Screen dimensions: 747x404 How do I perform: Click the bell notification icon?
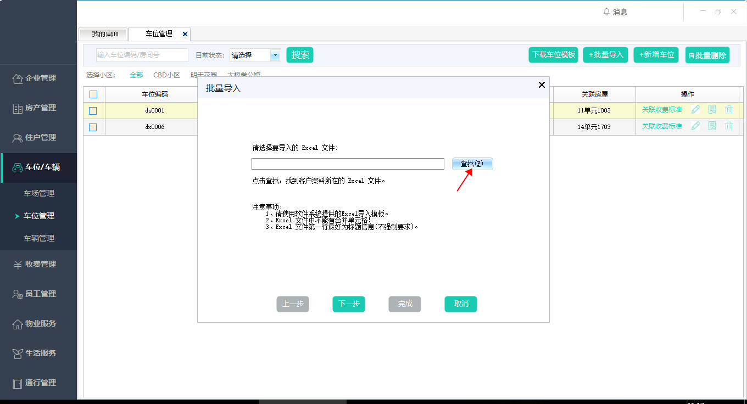(606, 12)
